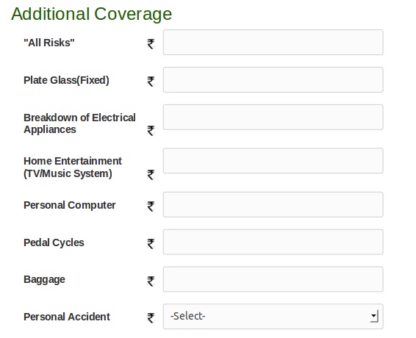Select the Plate Glass(Fixed) input box
The image size is (416, 338).
pyautogui.click(x=273, y=80)
